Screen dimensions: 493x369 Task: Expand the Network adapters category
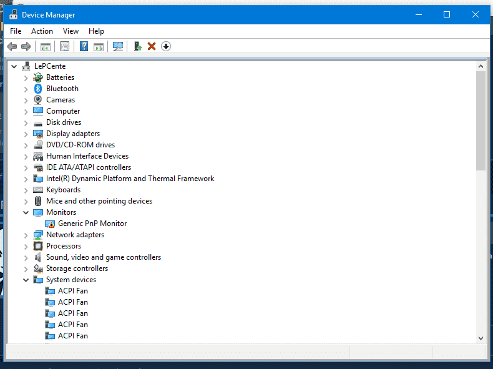point(26,235)
